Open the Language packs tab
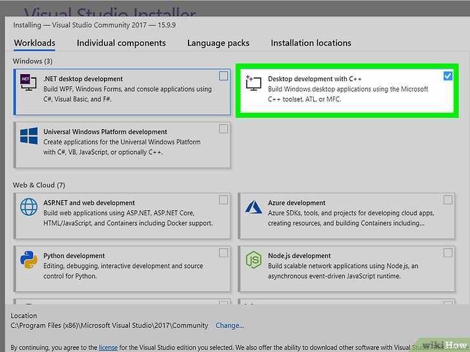 (x=218, y=43)
